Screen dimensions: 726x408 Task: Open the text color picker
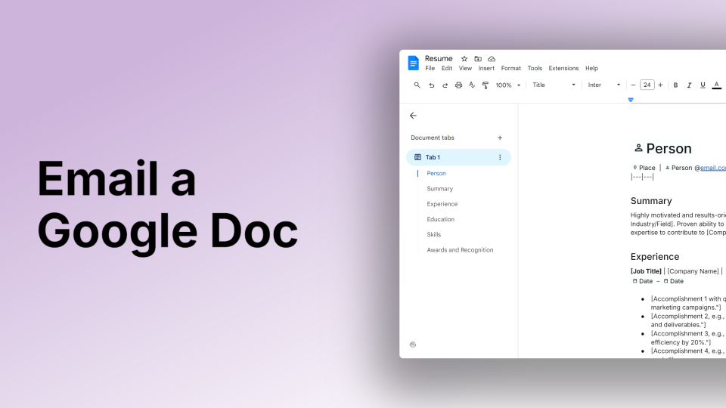[x=716, y=85]
